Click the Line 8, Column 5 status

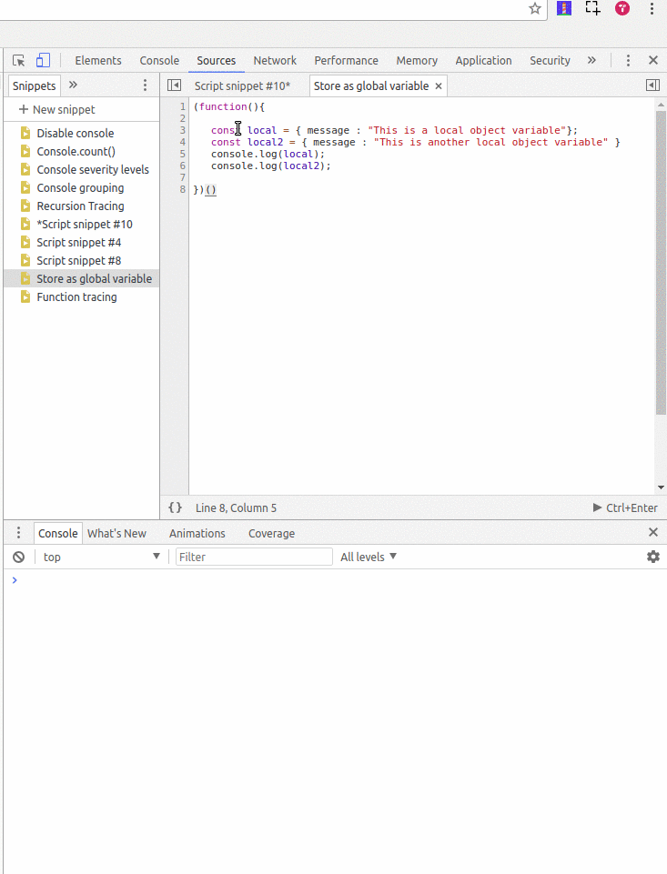coord(236,507)
